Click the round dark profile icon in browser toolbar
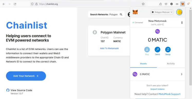Viewport: 192px width, 99px height. tap(171, 4)
